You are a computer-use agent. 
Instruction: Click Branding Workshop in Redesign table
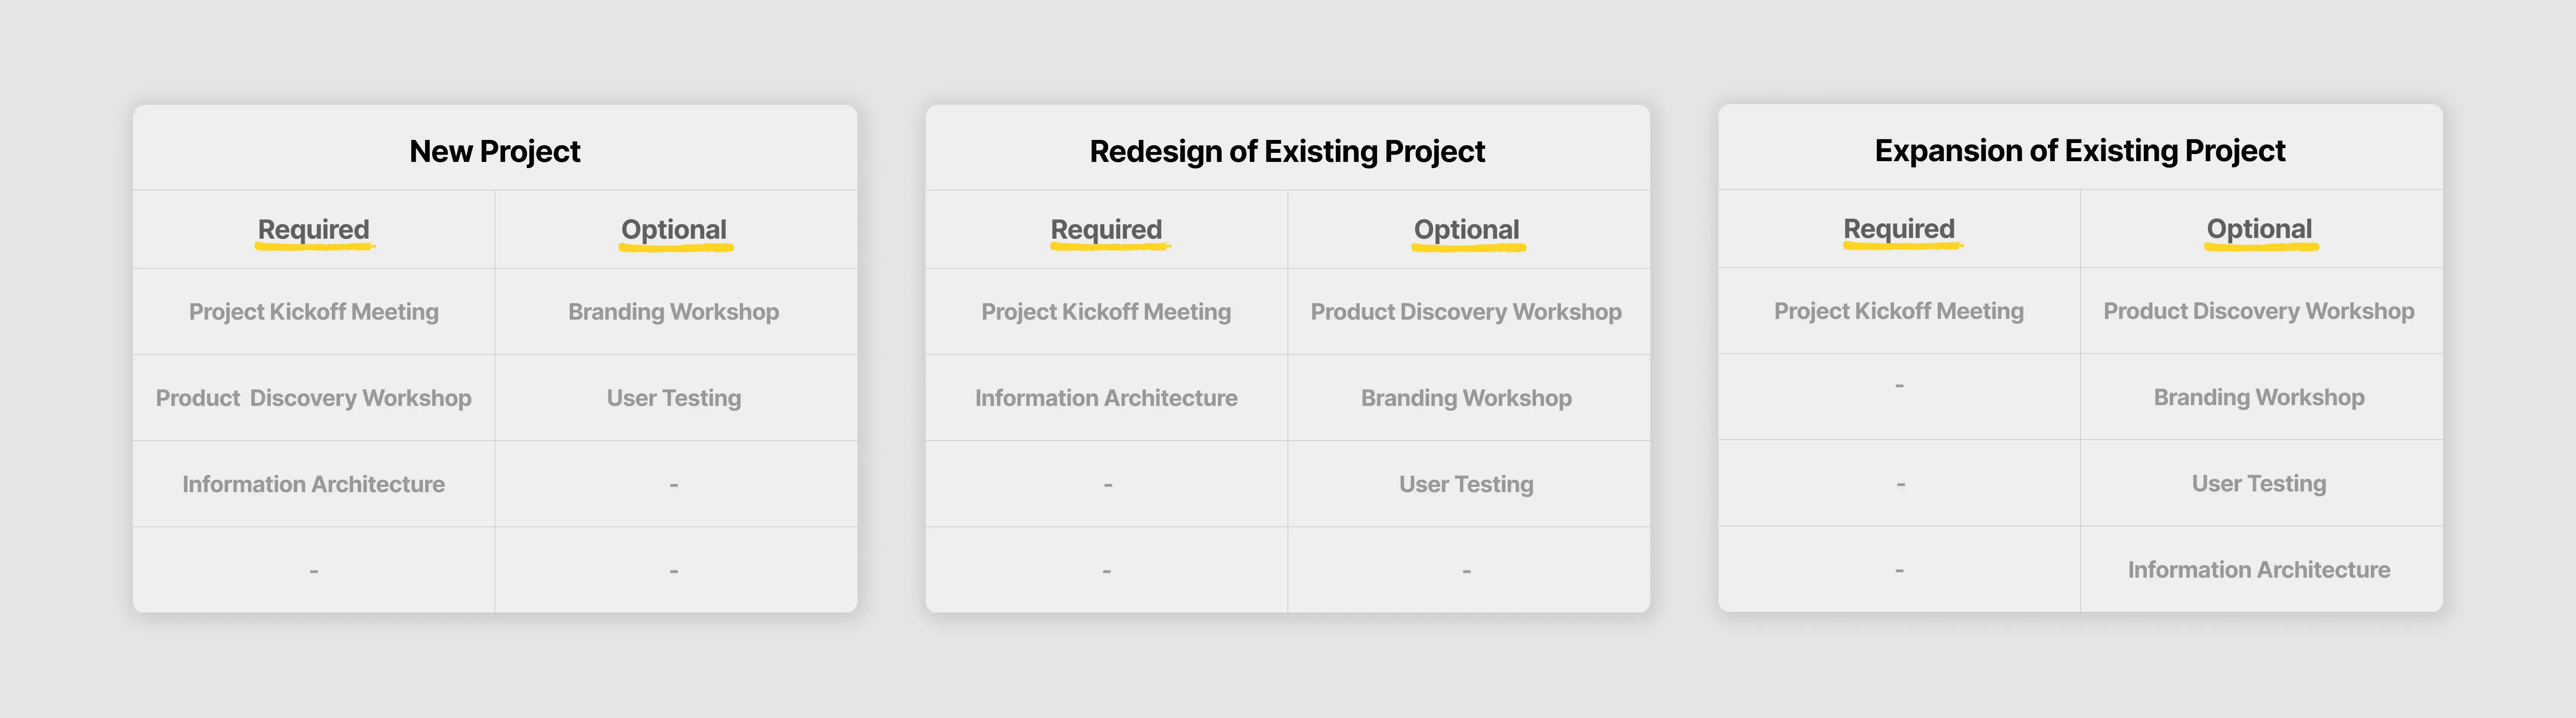point(1466,398)
